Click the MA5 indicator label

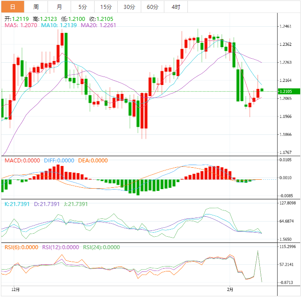[x=21, y=26]
